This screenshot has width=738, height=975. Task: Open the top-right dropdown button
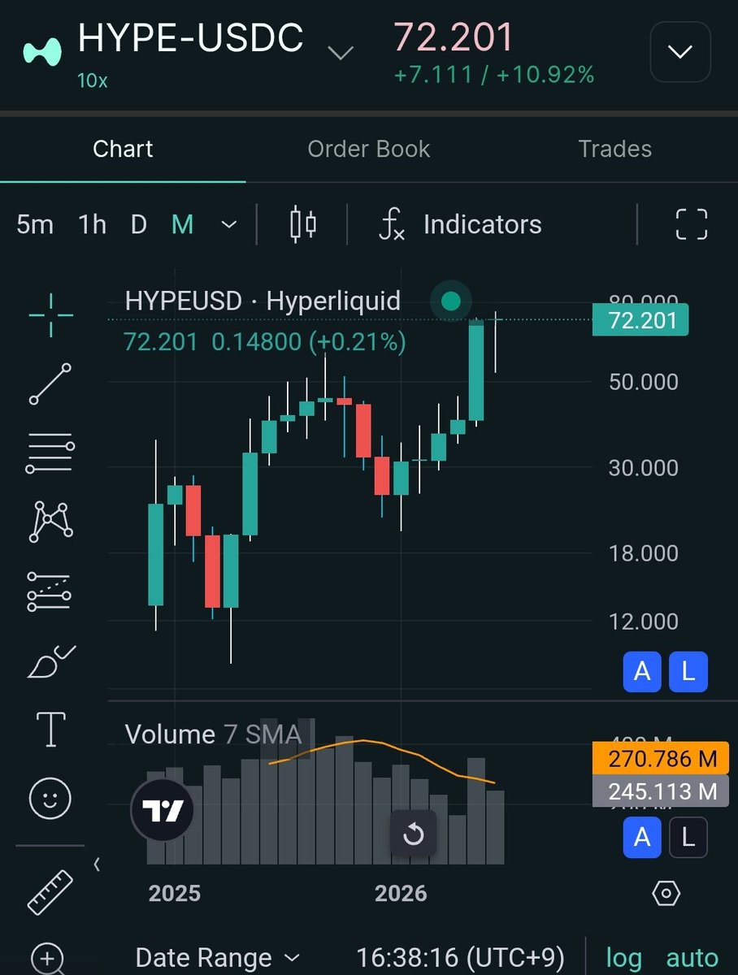click(680, 53)
